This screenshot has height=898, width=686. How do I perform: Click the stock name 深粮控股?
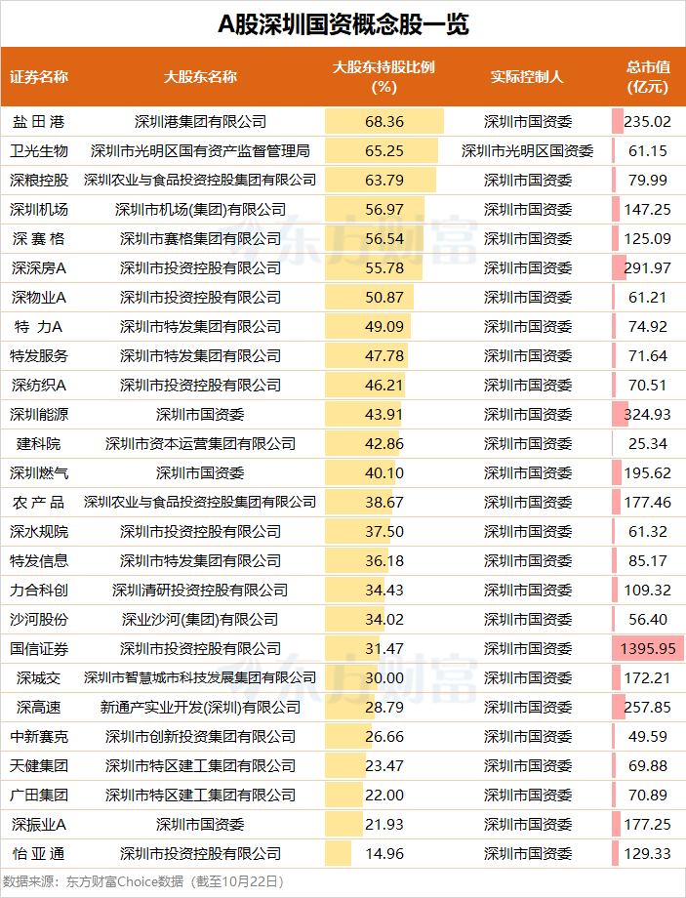tap(39, 180)
